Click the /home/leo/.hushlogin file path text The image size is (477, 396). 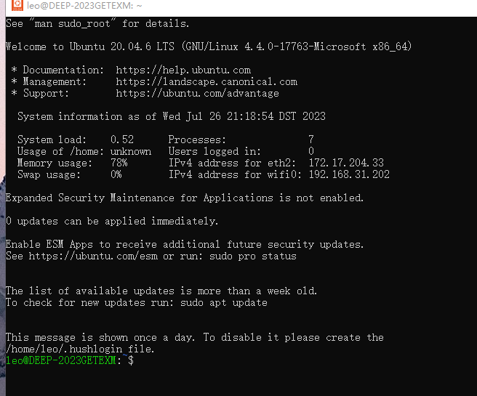tap(64, 349)
